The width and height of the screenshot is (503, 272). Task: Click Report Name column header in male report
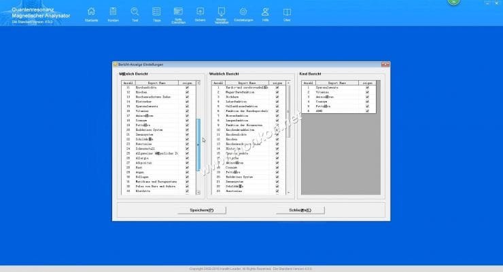point(157,83)
